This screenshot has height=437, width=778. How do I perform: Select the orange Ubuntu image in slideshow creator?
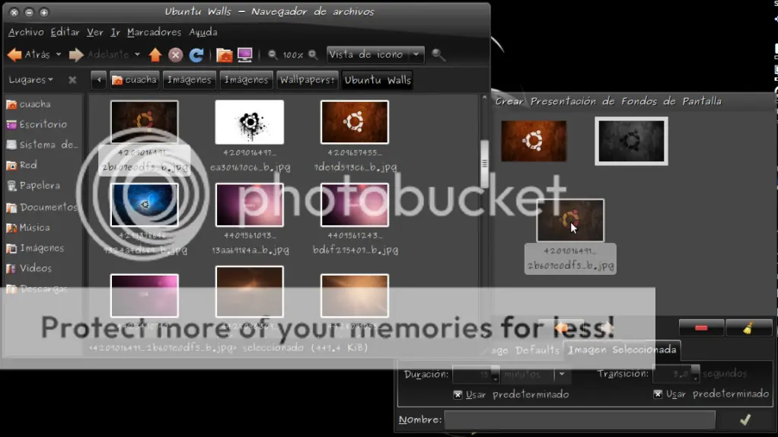click(x=534, y=141)
